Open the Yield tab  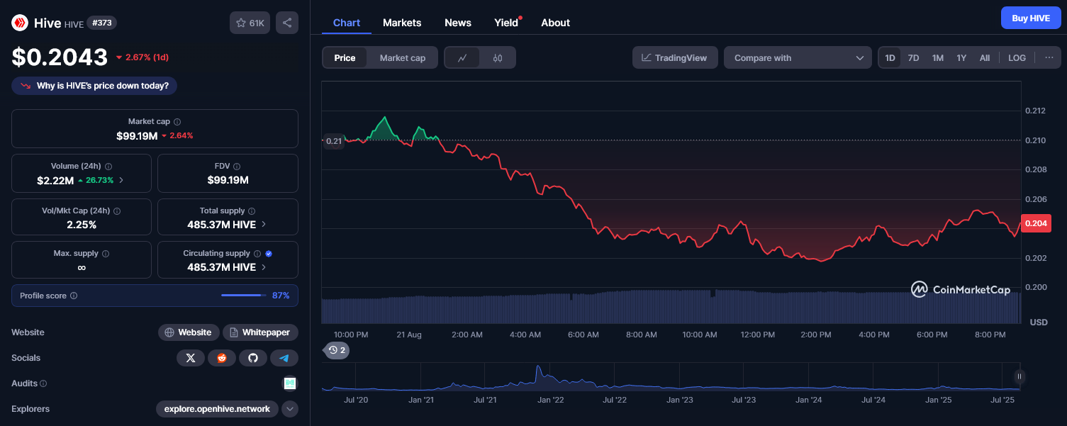pyautogui.click(x=506, y=23)
